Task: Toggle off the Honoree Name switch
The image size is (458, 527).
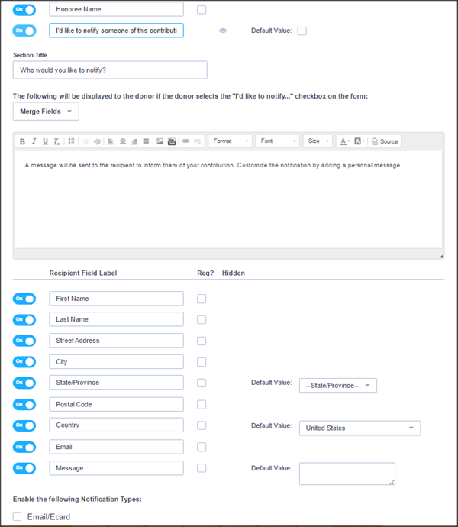Action: (x=24, y=9)
